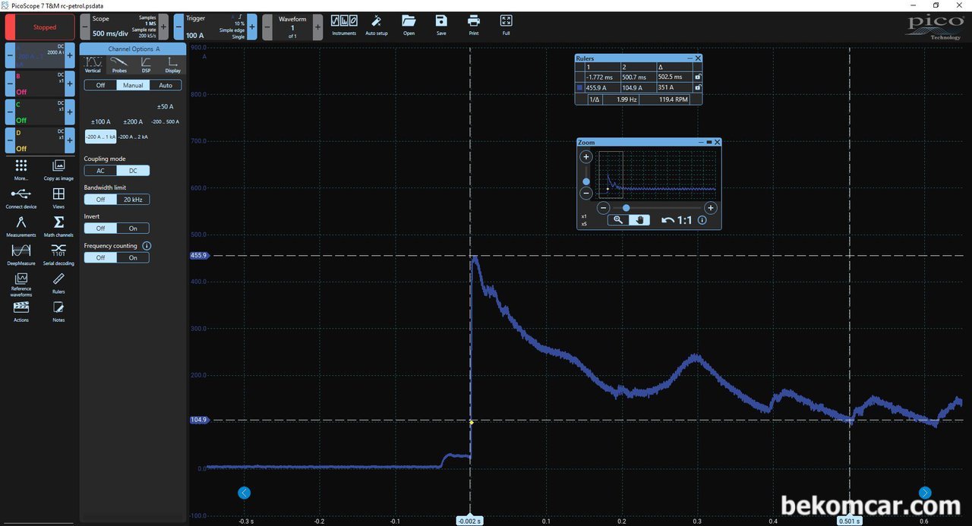The width and height of the screenshot is (972, 526).
Task: Toggle the amplitude ruler lock icon
Action: tap(698, 88)
